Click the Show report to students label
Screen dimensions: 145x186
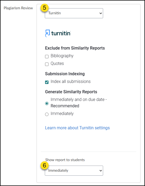65,160
